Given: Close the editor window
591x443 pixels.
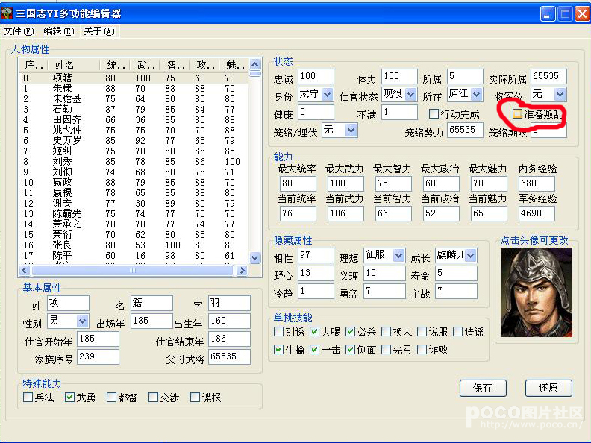Looking at the screenshot, I should pyautogui.click(x=582, y=14).
